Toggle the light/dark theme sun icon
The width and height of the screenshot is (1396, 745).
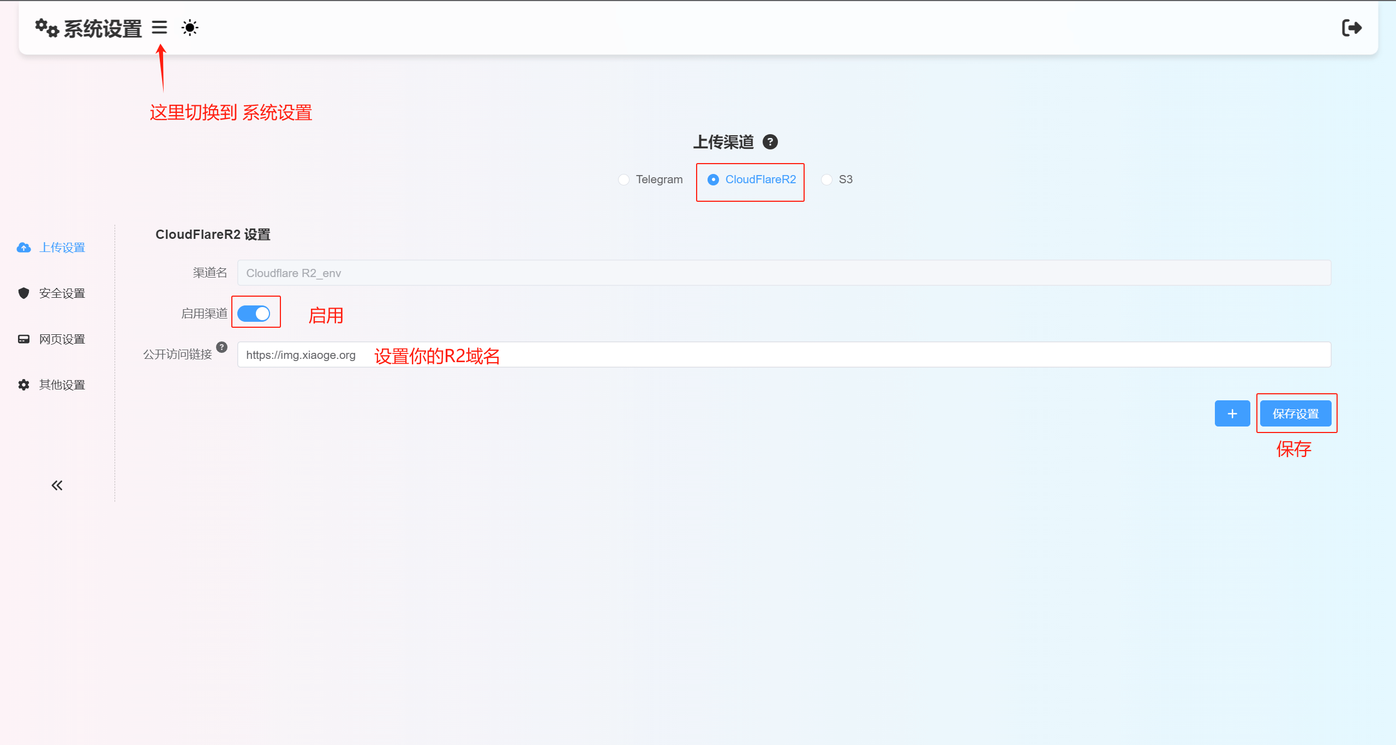coord(189,27)
